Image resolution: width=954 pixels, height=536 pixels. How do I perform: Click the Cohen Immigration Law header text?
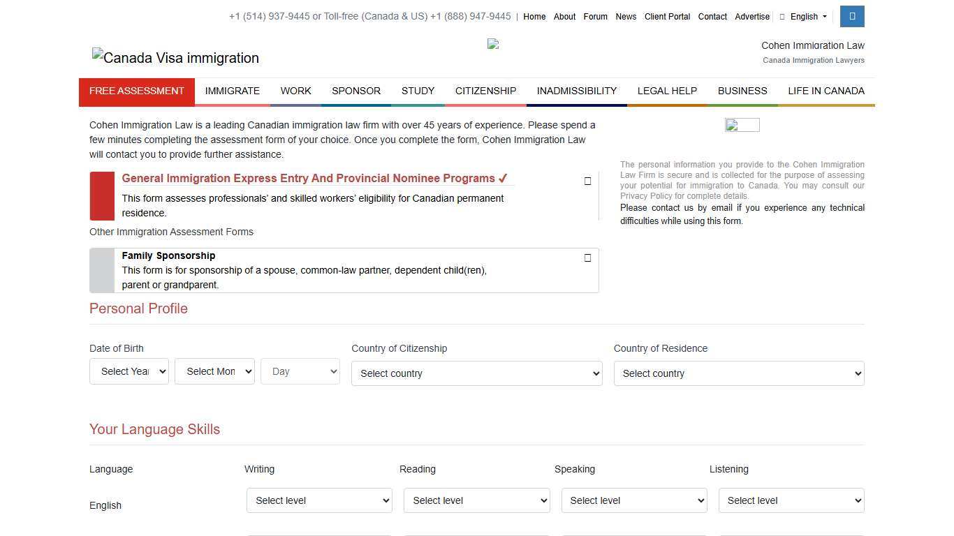(x=812, y=45)
